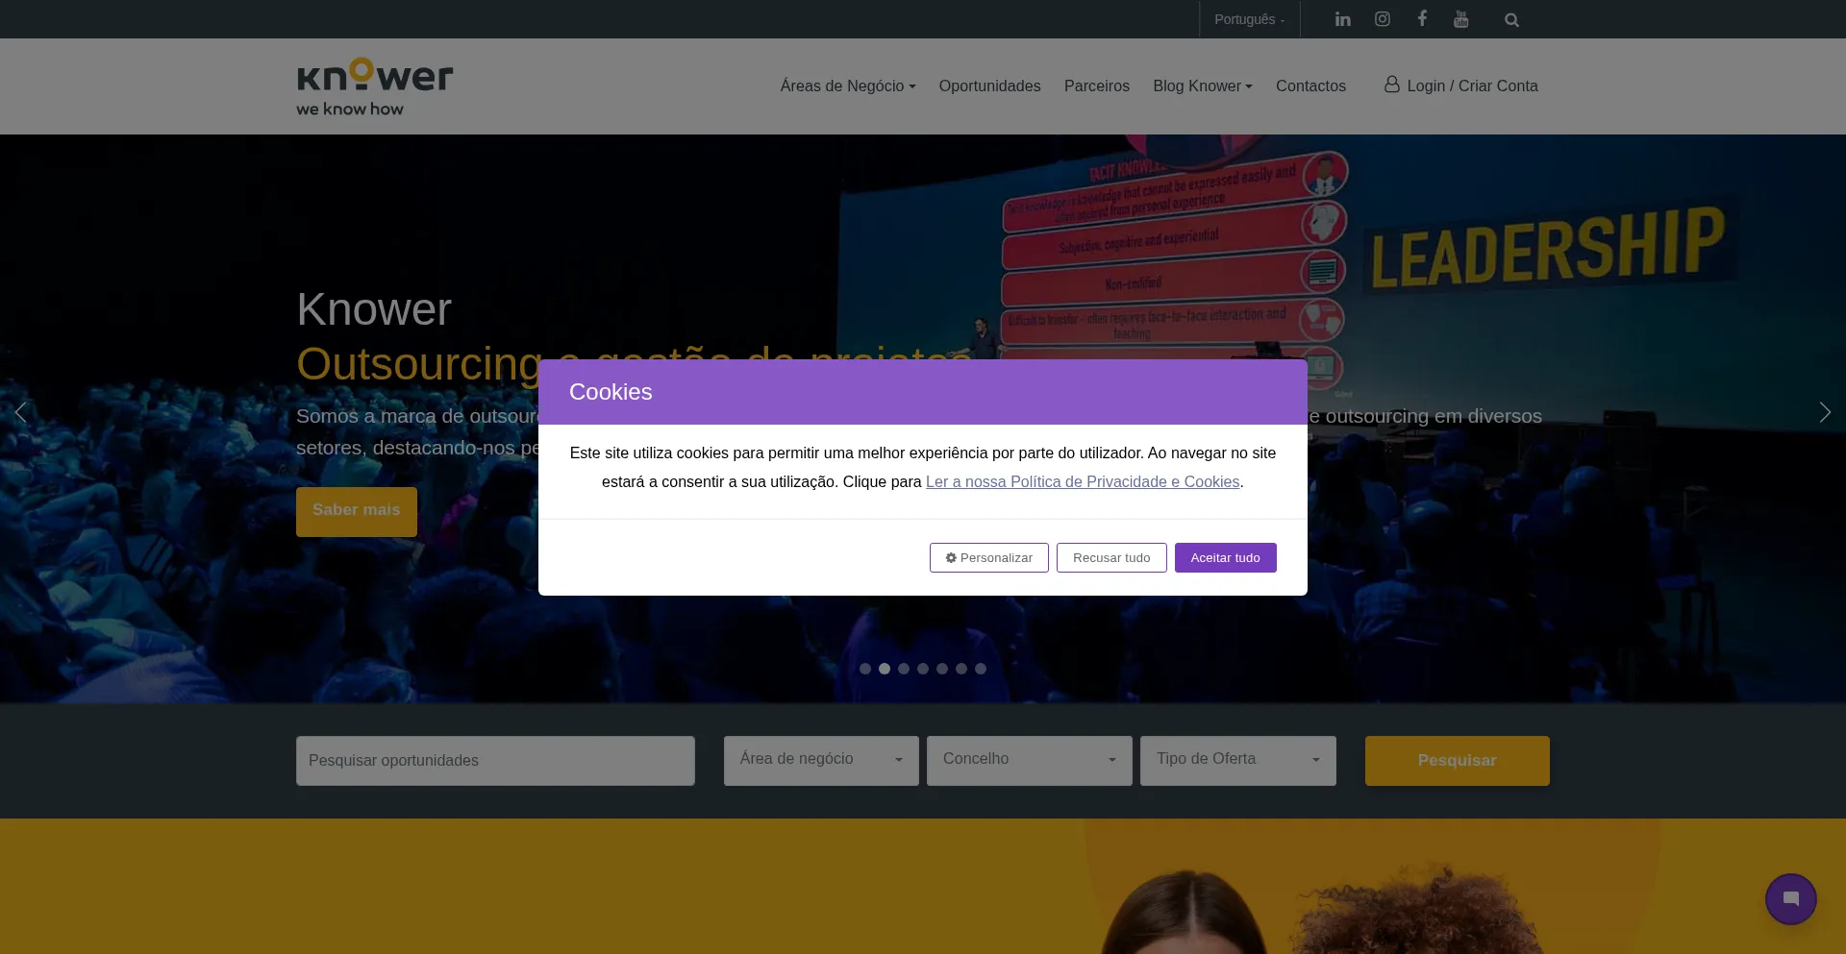
Task: Open Knower's LinkedIn page icon
Action: pos(1343,19)
